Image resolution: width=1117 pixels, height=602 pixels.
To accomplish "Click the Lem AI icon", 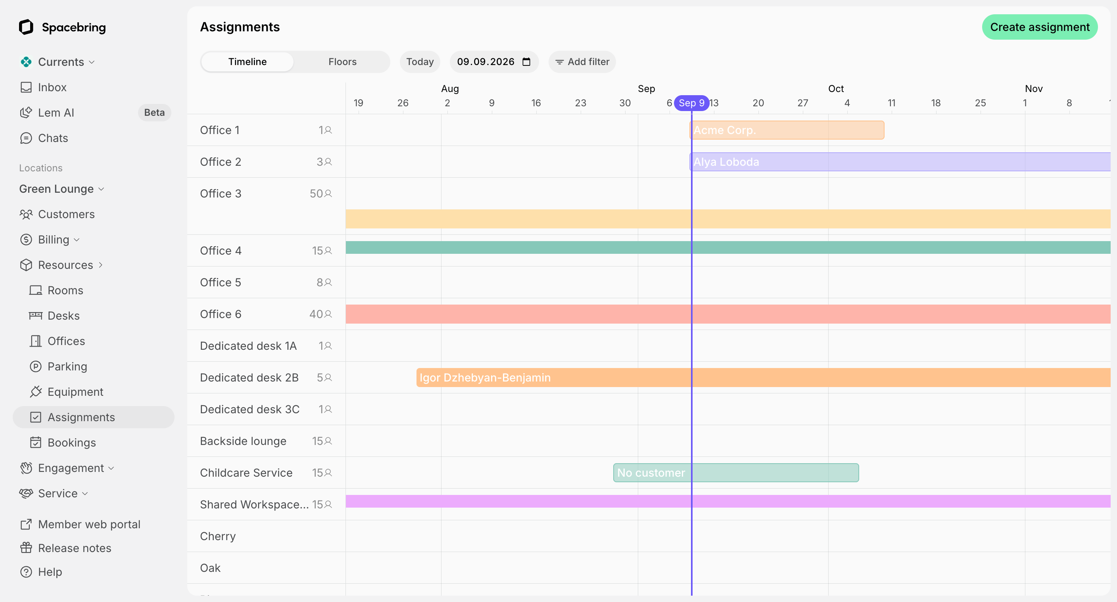I will coord(26,113).
